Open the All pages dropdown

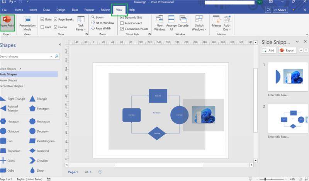[88, 172]
